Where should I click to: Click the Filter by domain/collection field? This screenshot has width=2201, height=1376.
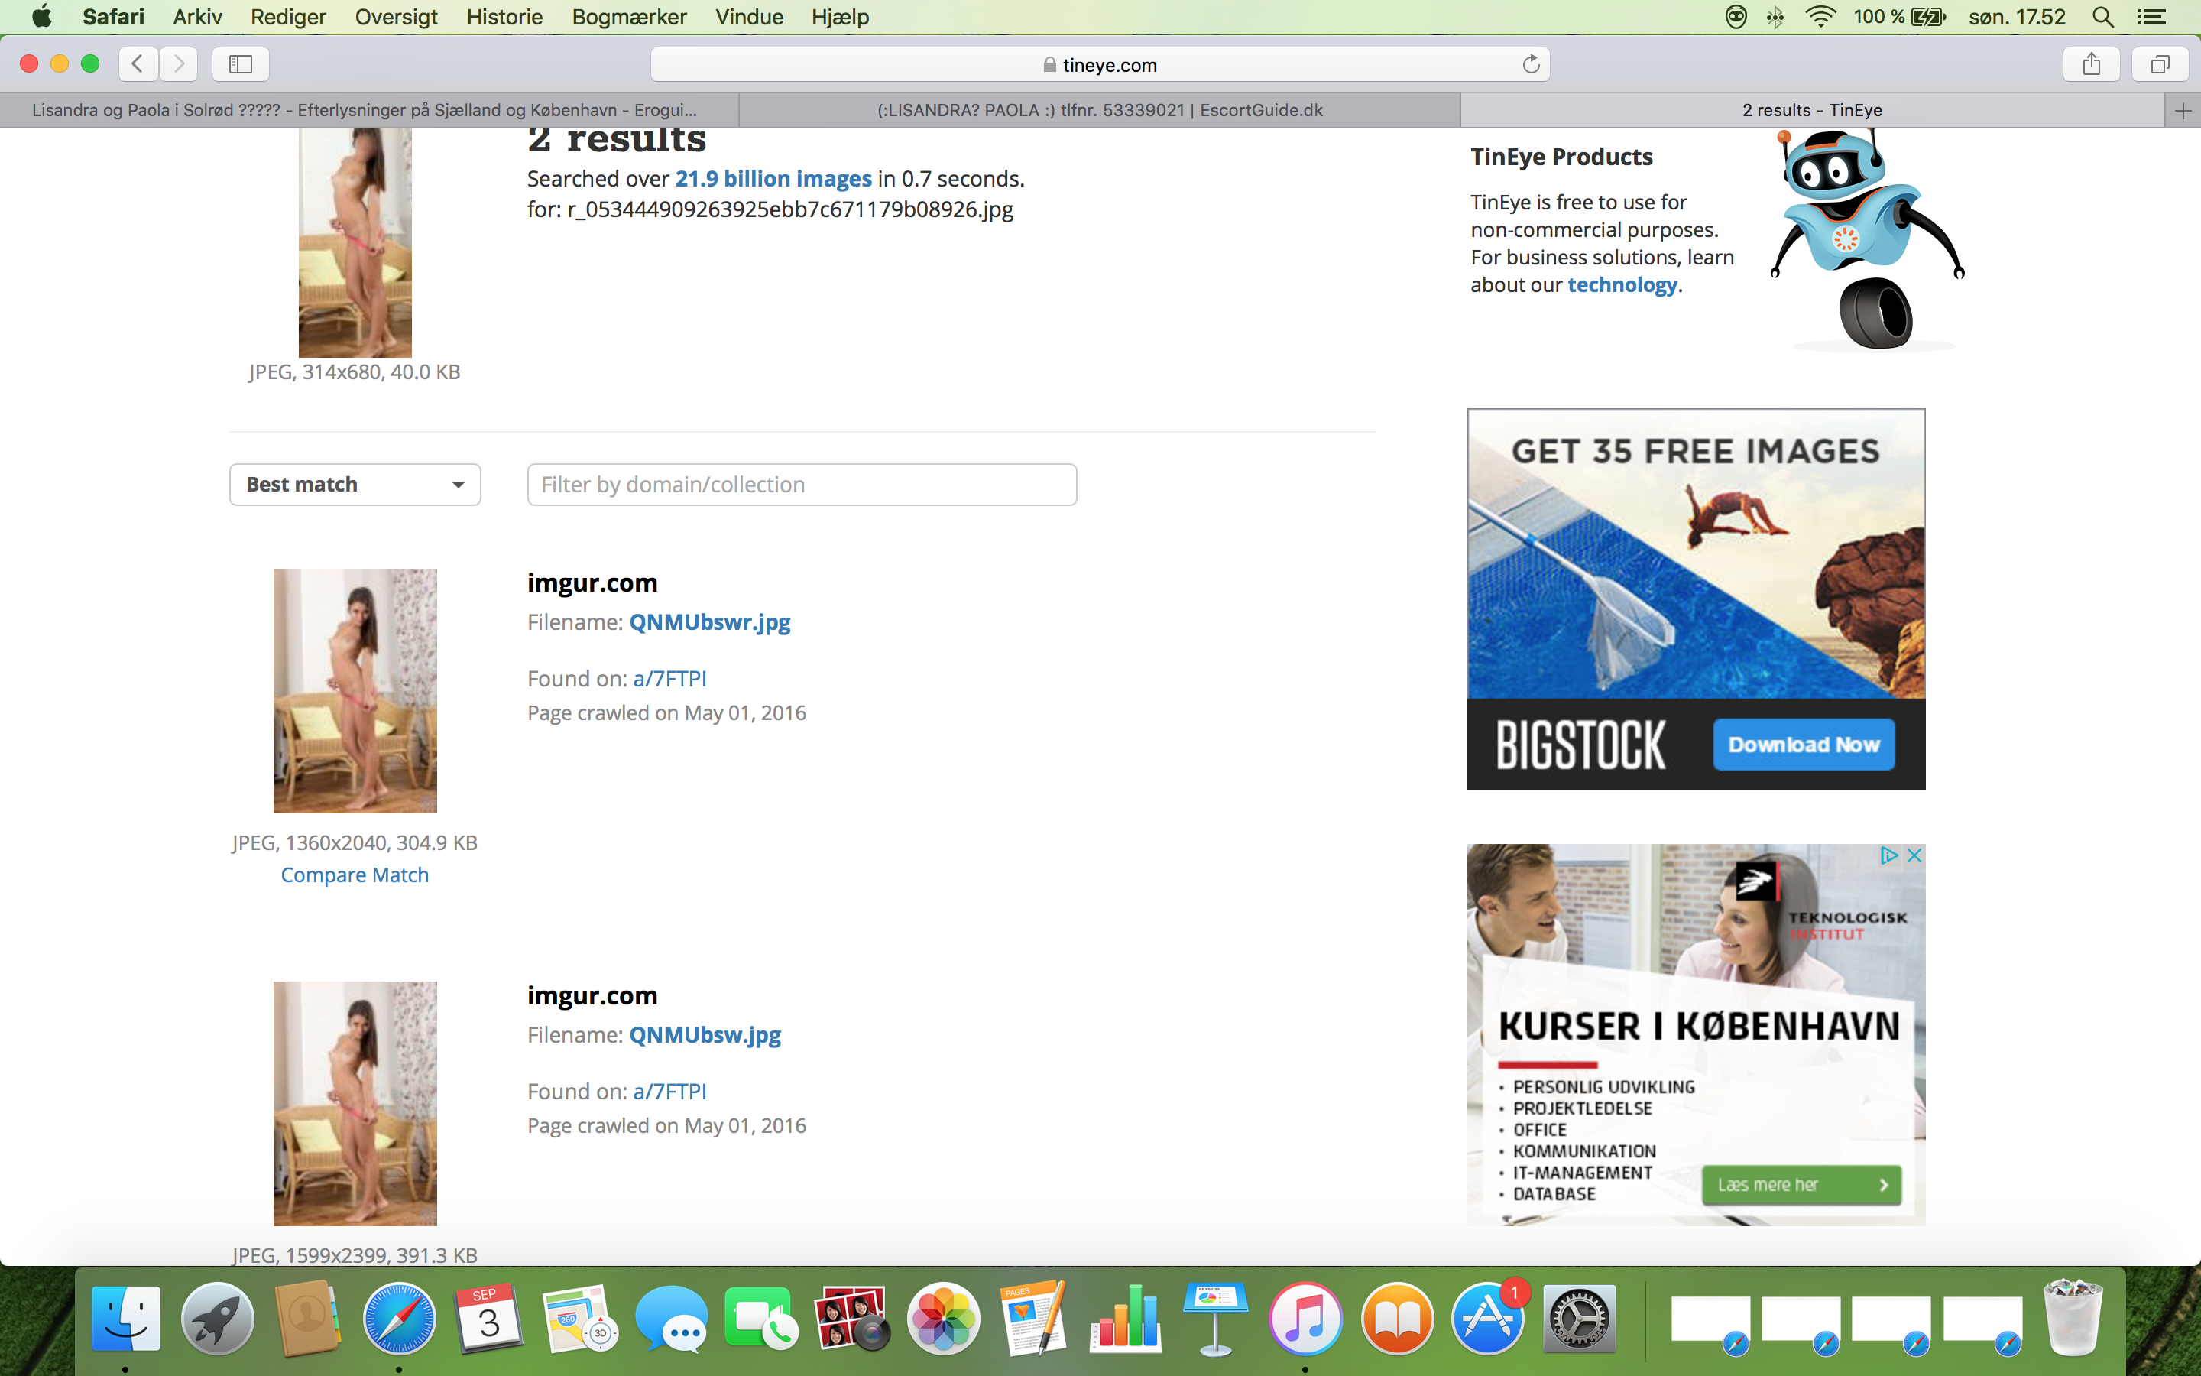(801, 485)
